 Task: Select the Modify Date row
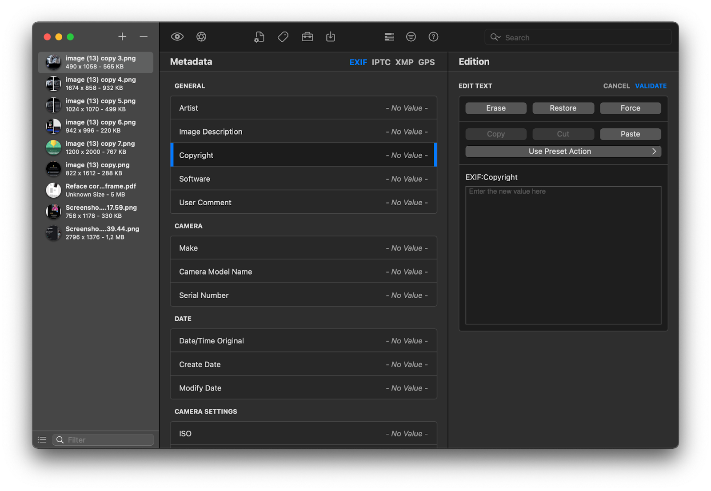(304, 388)
